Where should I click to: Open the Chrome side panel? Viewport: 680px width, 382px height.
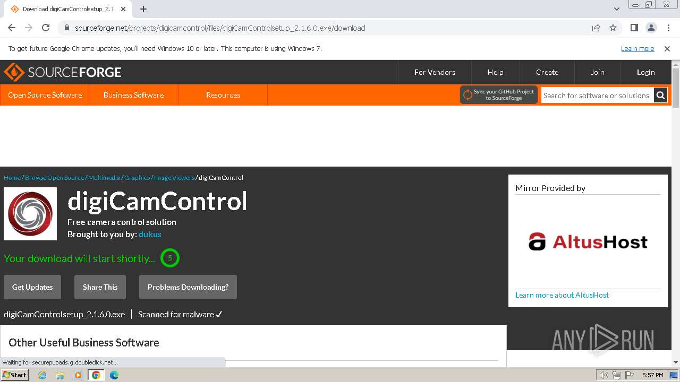[634, 28]
